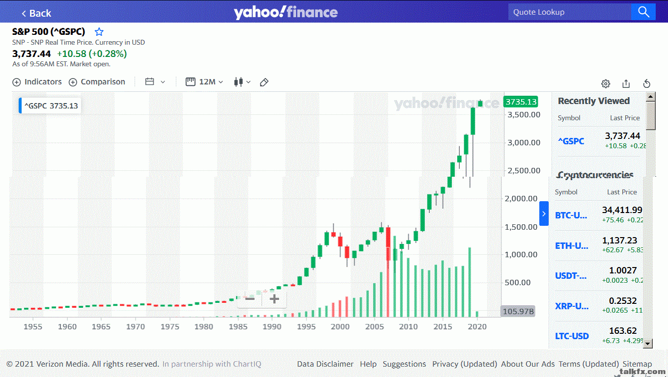Open chart settings gear
Screen dimensions: 668x377
(x=606, y=83)
